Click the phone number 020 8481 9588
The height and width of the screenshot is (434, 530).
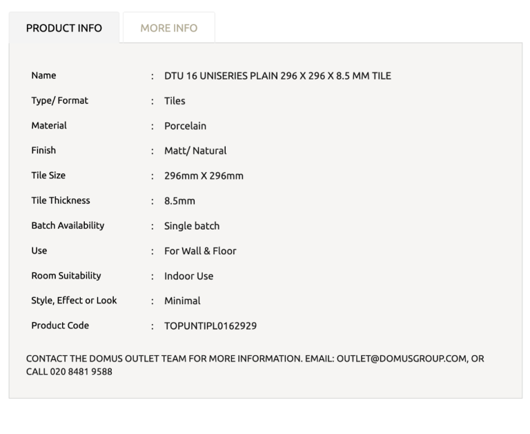coord(81,372)
